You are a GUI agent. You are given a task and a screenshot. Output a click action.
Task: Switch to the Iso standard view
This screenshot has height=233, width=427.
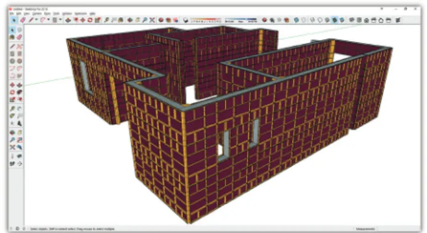(352, 20)
